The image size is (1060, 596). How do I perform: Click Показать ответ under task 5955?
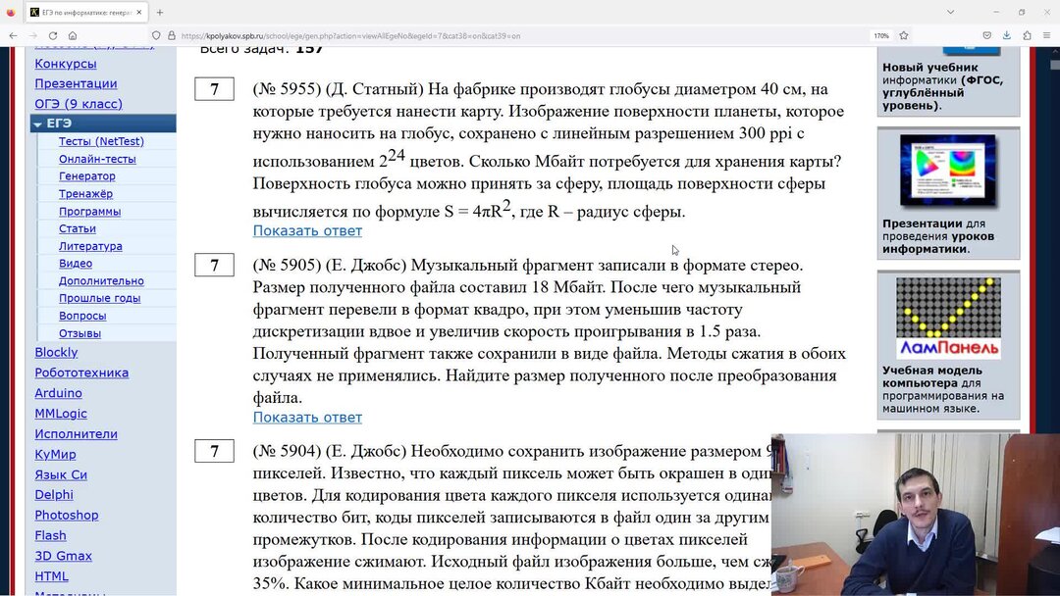[x=307, y=230]
